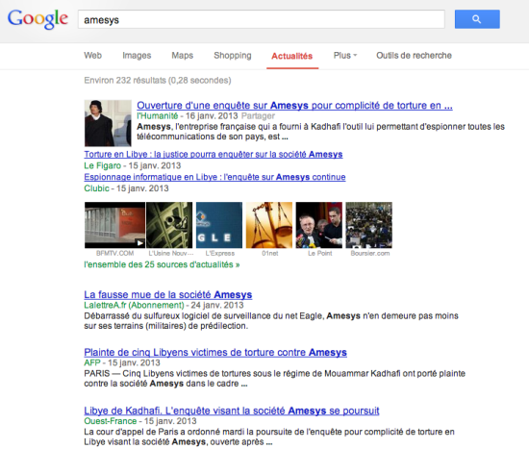Open article Ouverture d'une enquête sur Amesys
Screen dimensions: 529x449
pos(294,105)
